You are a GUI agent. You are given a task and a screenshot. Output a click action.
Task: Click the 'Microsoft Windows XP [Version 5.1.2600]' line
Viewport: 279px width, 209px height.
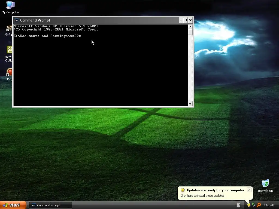point(56,26)
